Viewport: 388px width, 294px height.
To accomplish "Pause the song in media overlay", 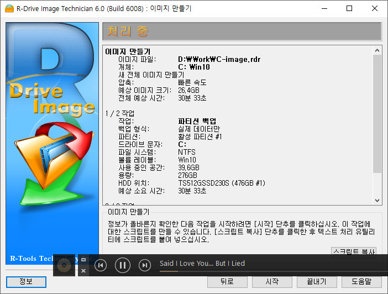I will pyautogui.click(x=123, y=265).
